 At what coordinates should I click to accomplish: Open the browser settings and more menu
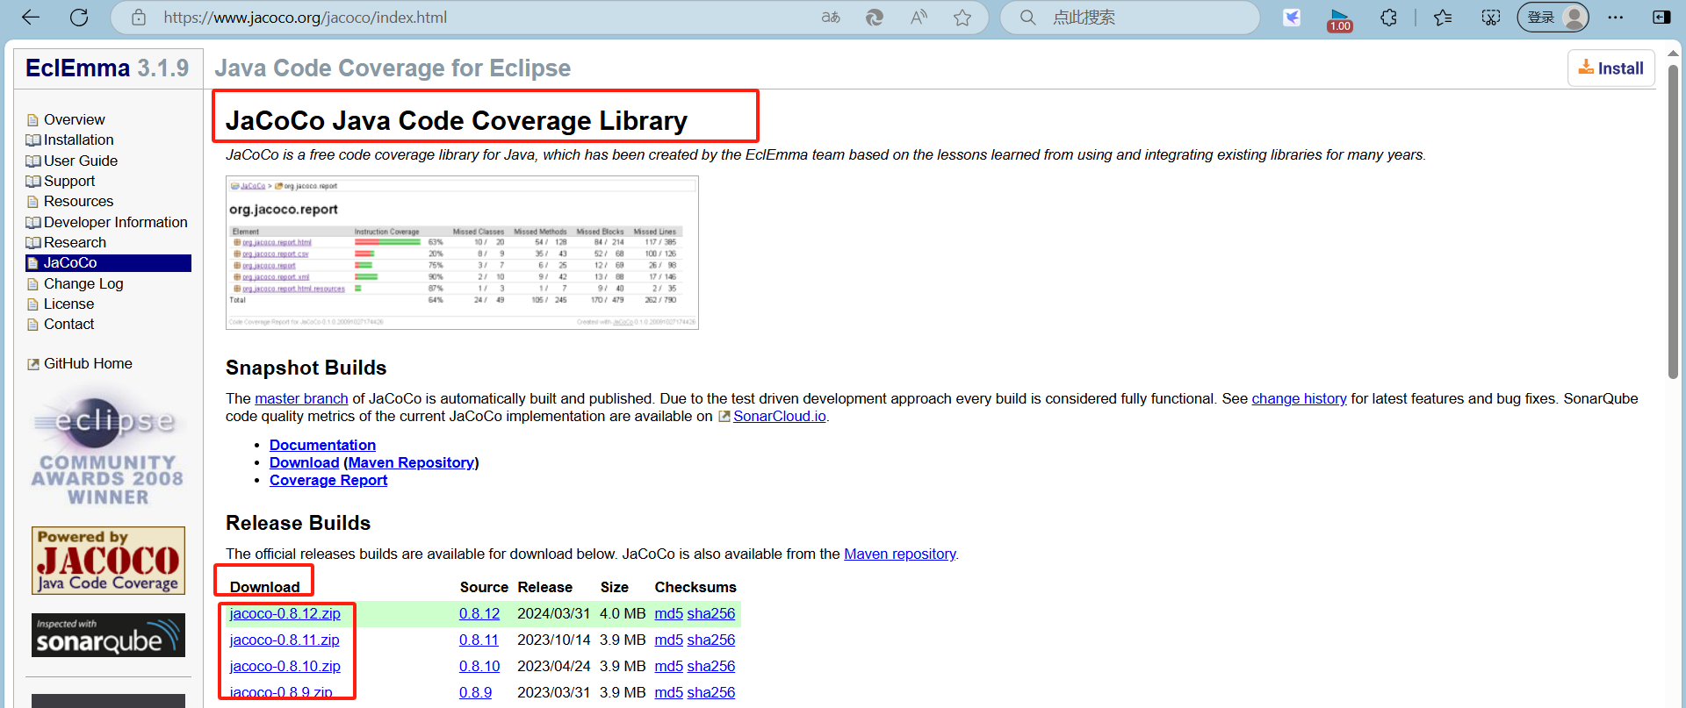coord(1616,18)
